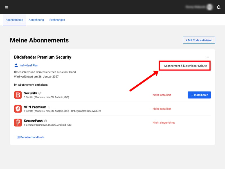Image resolution: width=225 pixels, height=169 pixels.
Task: Click the VPN Premium shield icon
Action: (x=18, y=109)
